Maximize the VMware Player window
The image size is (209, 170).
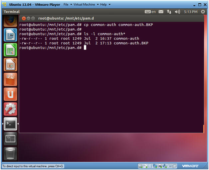coord(200,5)
